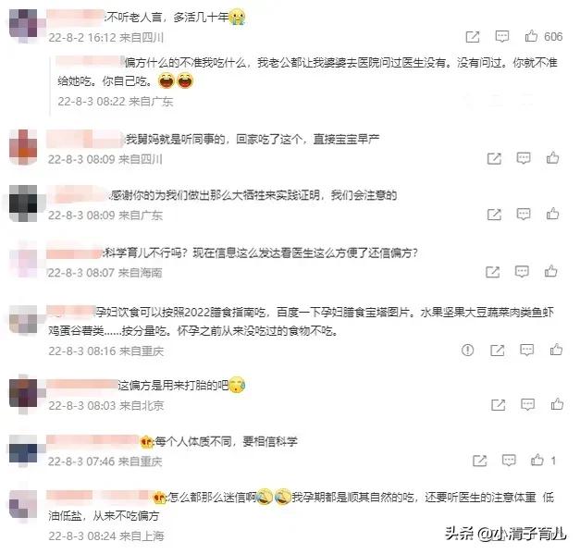Like the comment with 606 likes
Image resolution: width=580 pixels, height=554 pixels.
click(x=531, y=36)
